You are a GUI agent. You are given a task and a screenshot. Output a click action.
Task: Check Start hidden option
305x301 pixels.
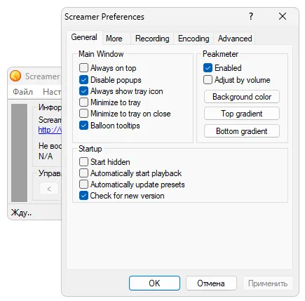pyautogui.click(x=83, y=162)
